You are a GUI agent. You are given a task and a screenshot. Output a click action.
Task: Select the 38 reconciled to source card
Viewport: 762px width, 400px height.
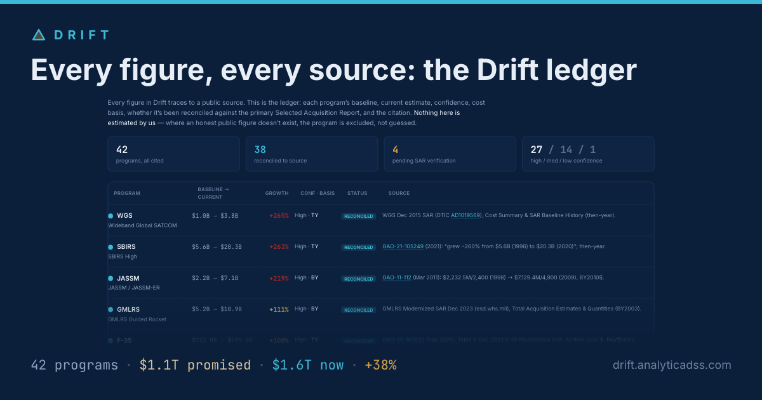click(x=312, y=154)
